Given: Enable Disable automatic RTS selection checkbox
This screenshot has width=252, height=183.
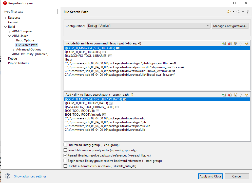Looking at the screenshot, I should click(x=65, y=166).
